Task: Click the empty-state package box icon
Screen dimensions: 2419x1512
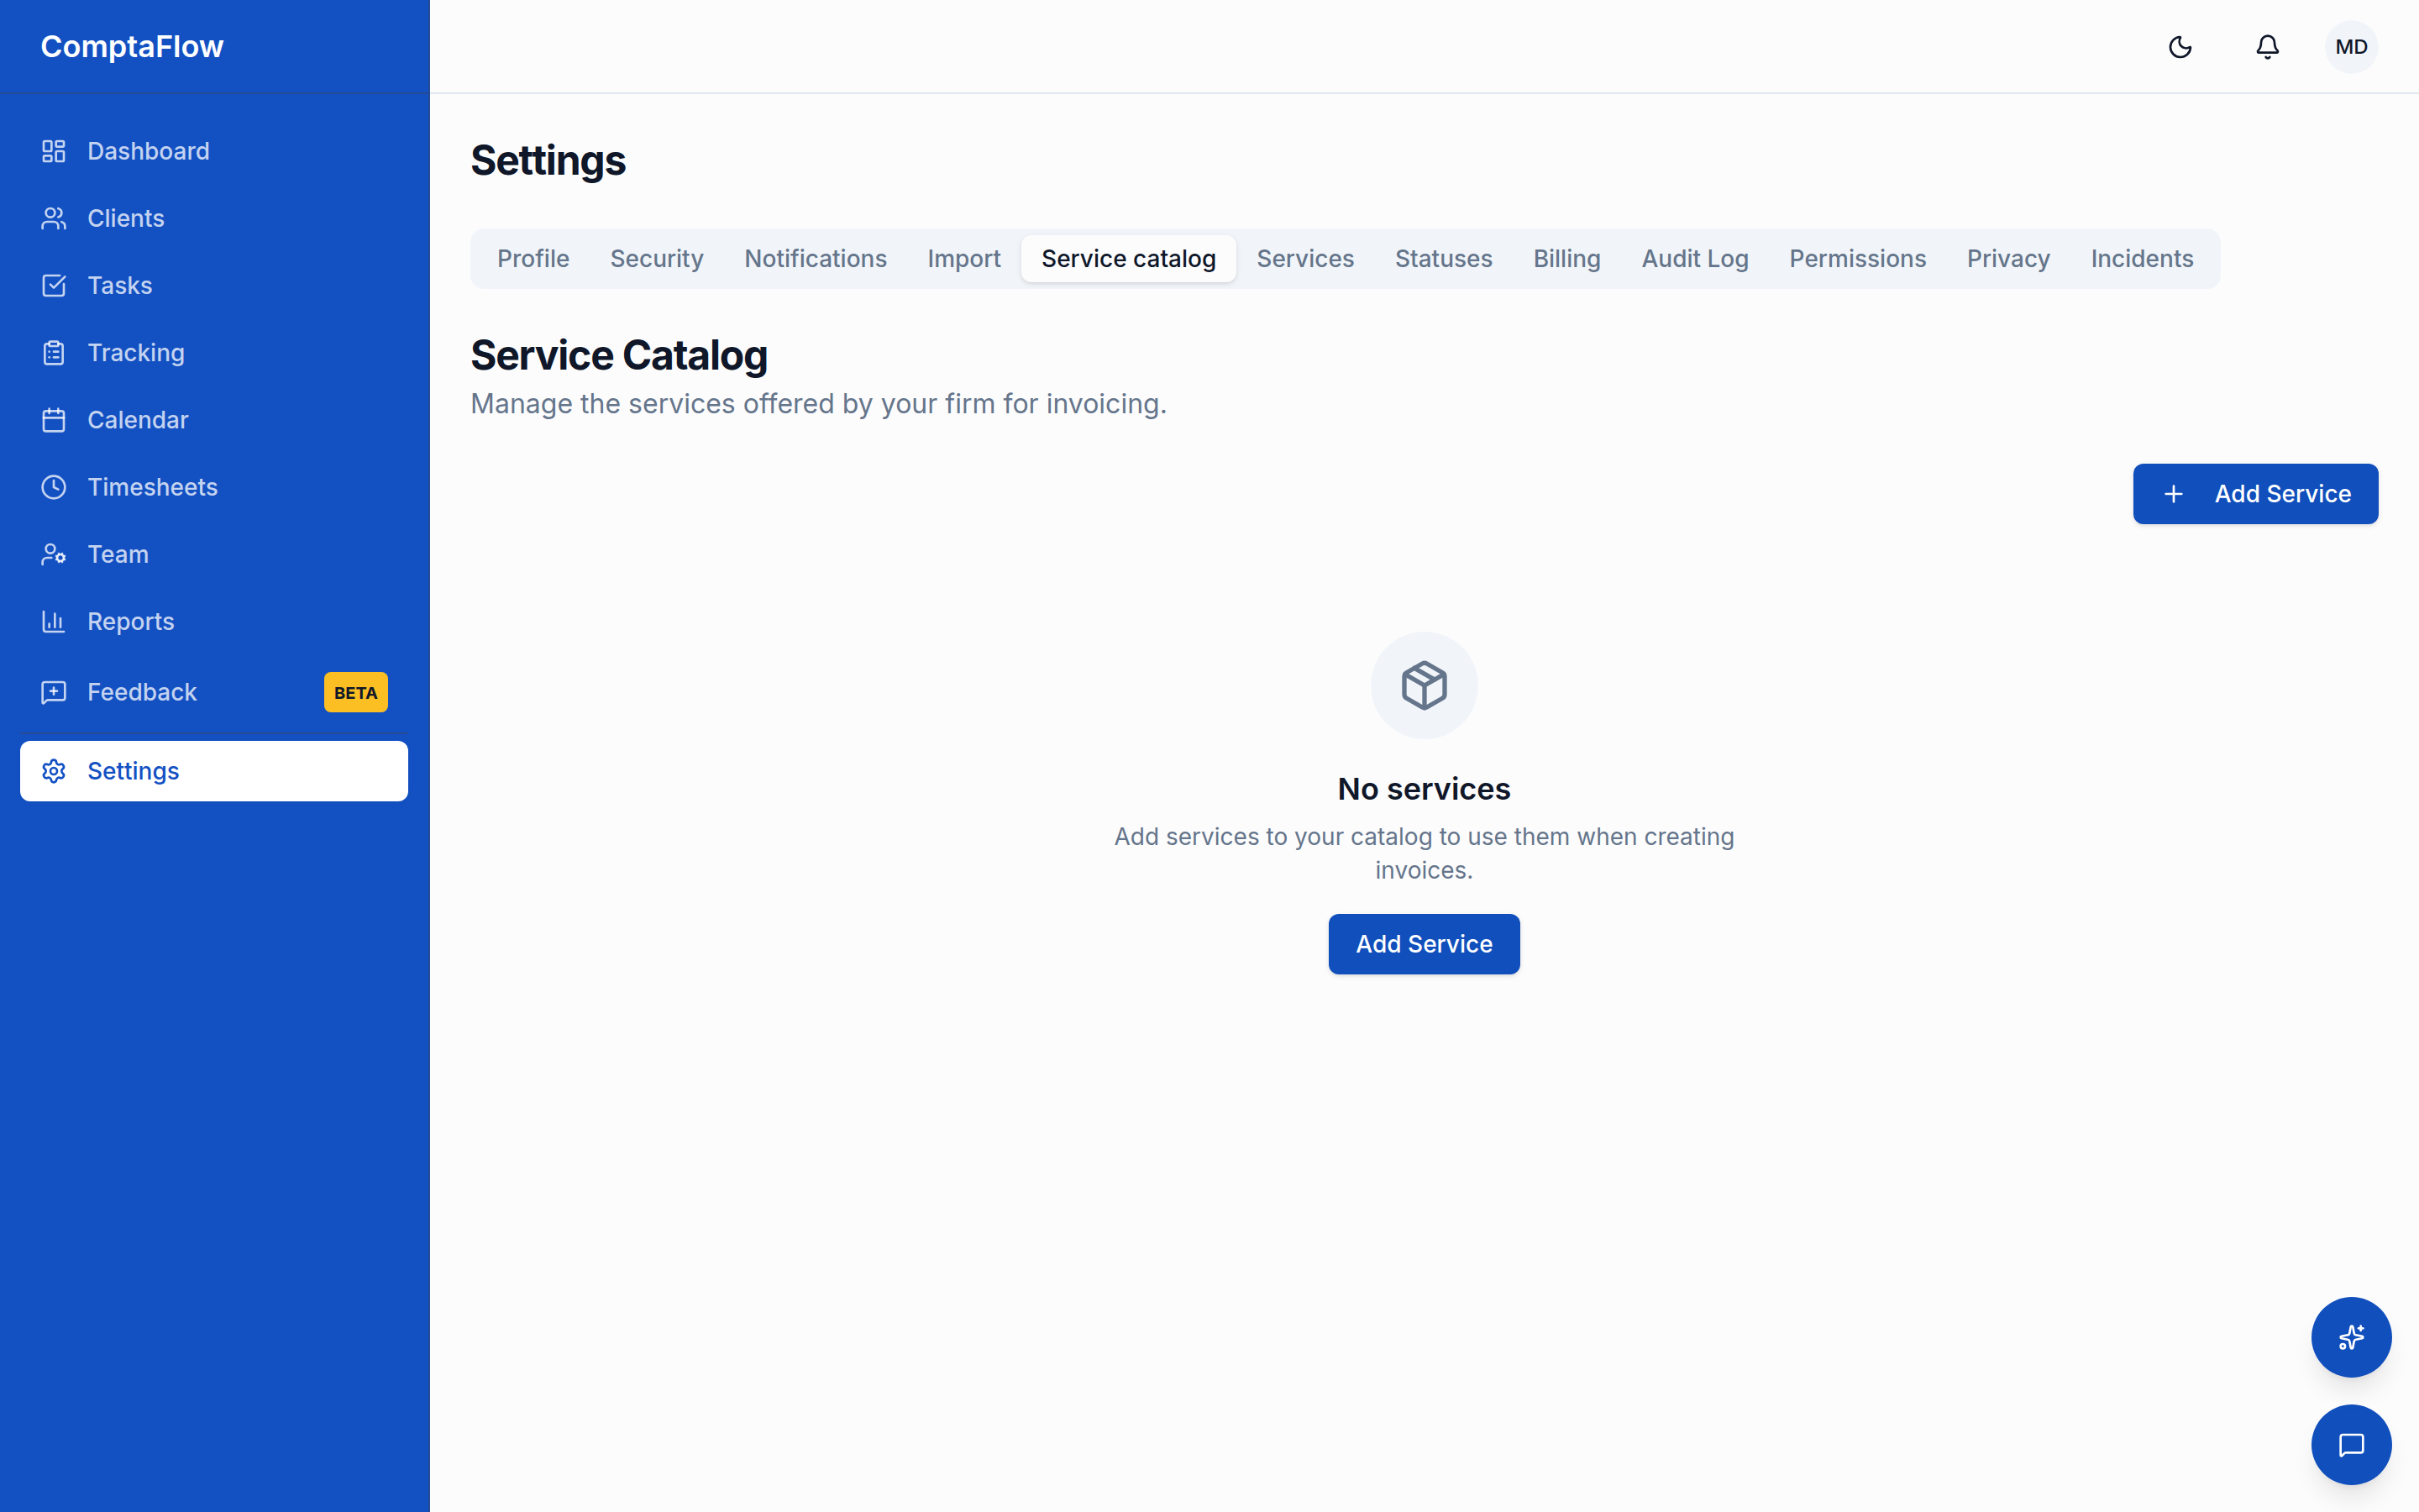Action: [x=1425, y=685]
